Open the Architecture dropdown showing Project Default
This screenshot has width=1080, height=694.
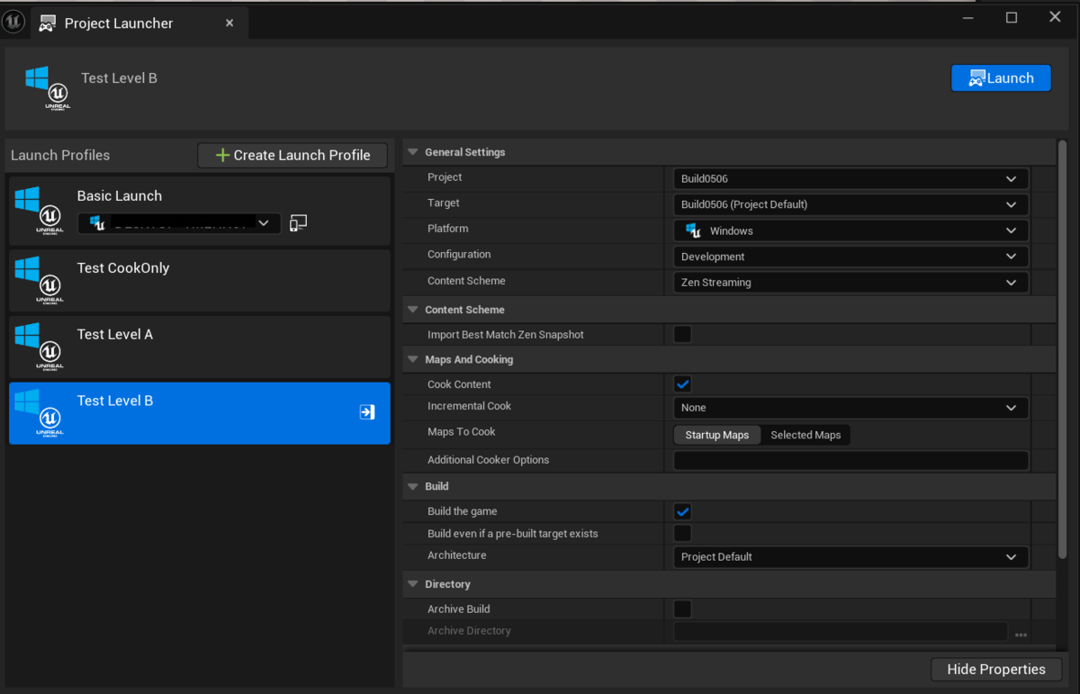[850, 557]
